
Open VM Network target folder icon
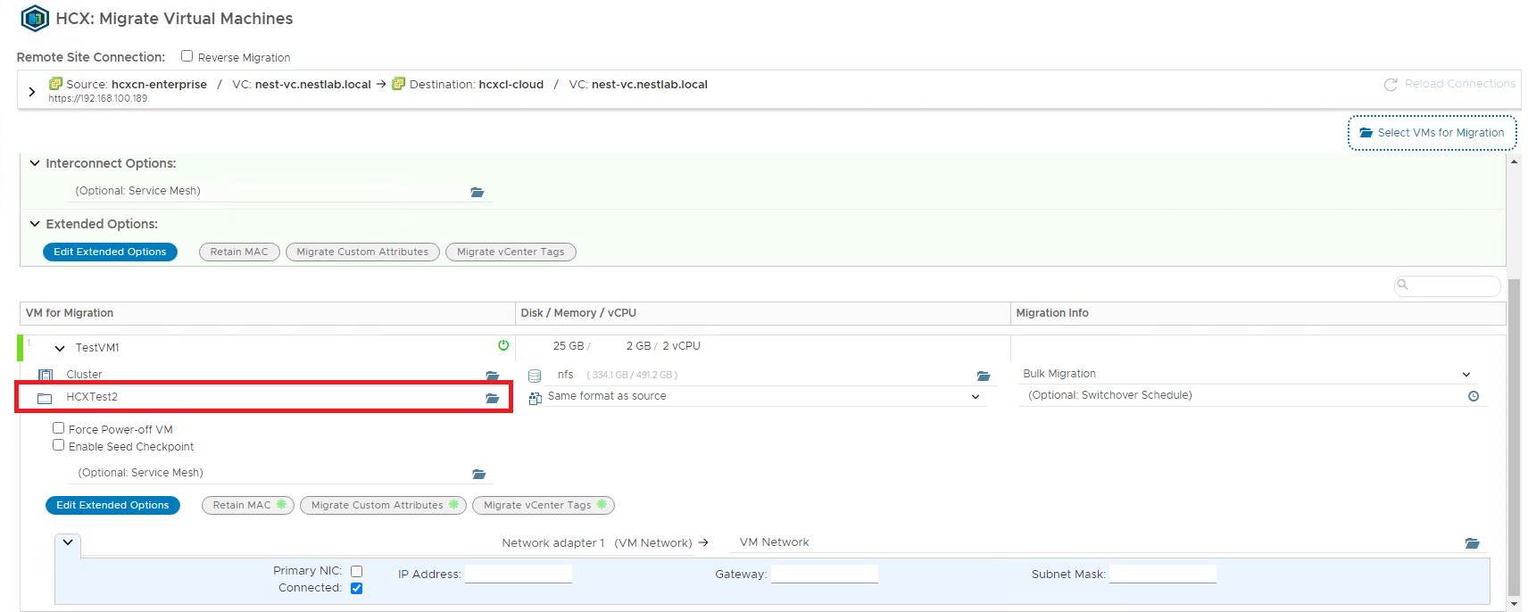click(x=1472, y=543)
